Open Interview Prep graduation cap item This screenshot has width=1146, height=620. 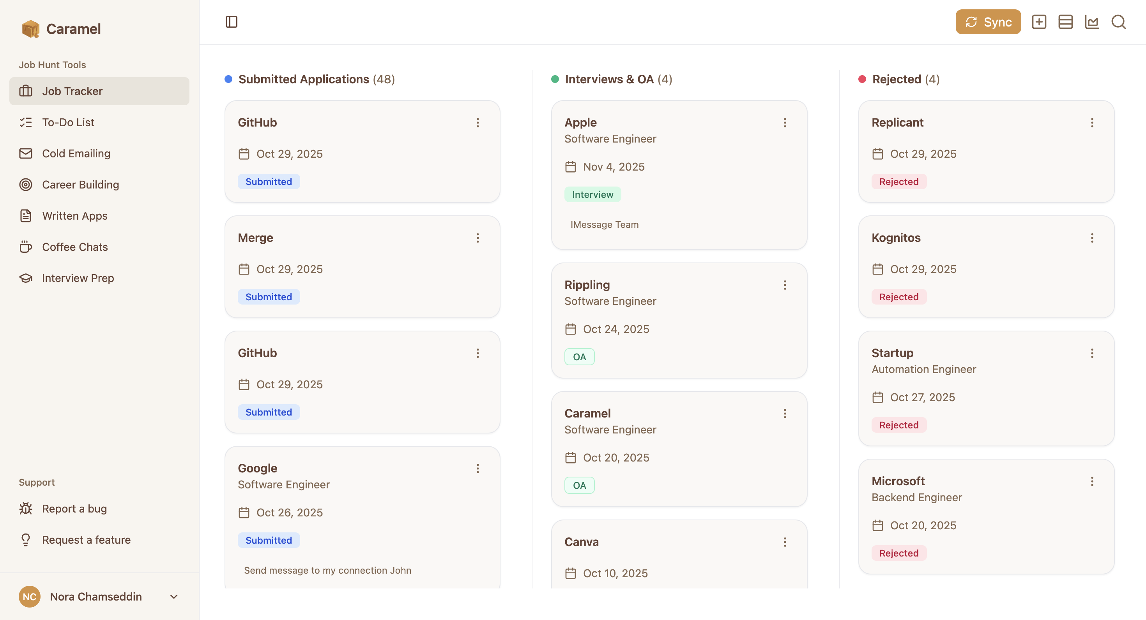[78, 278]
